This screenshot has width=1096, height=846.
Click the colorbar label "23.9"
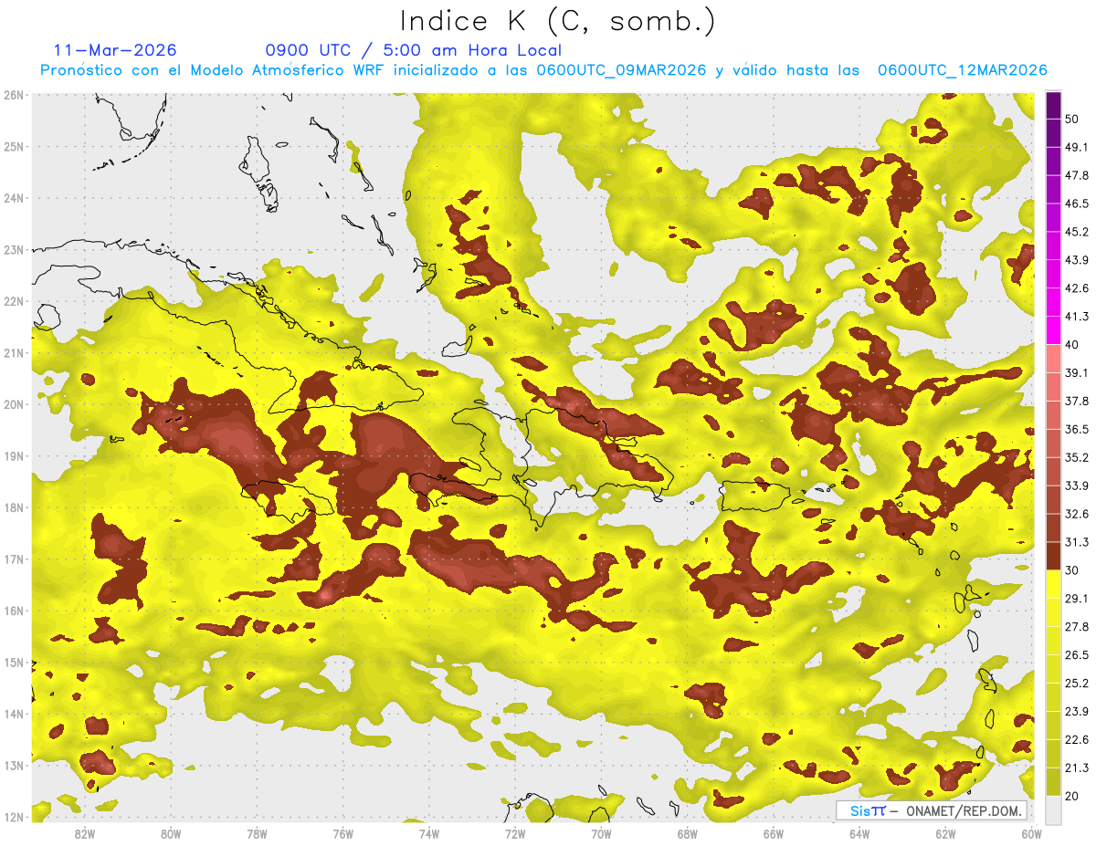[1077, 712]
